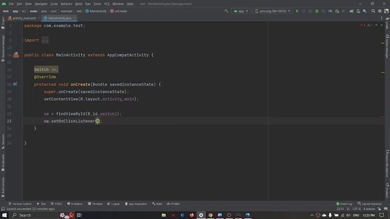Open the SDK Manager toolbar icon
Screen dimensions: 390x219
[x=364, y=11]
